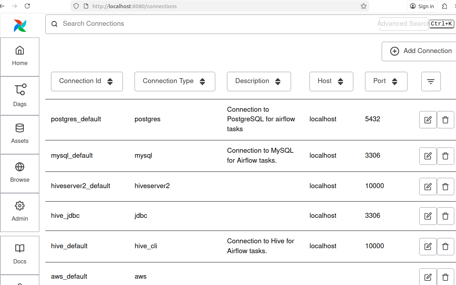Sort table by Host column

[331, 81]
